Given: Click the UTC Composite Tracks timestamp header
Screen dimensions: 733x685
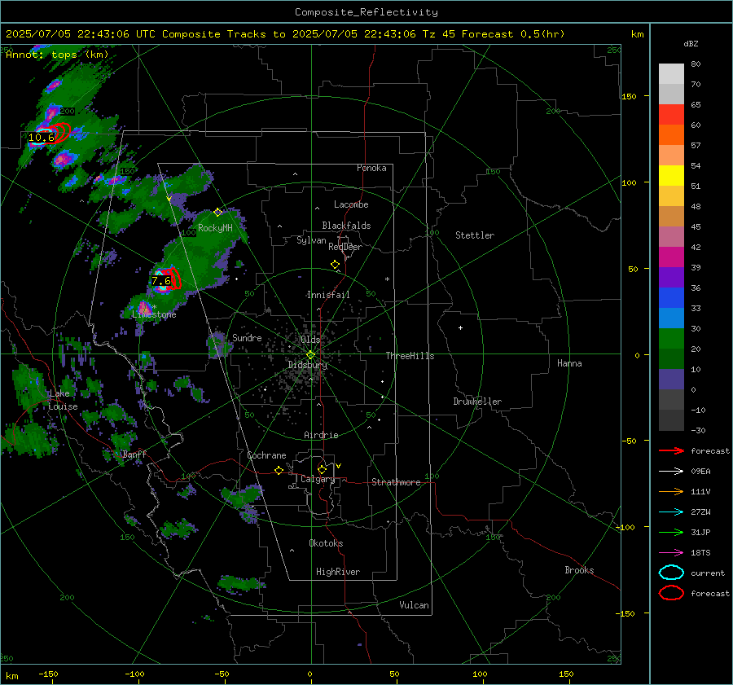Looking at the screenshot, I should point(285,34).
